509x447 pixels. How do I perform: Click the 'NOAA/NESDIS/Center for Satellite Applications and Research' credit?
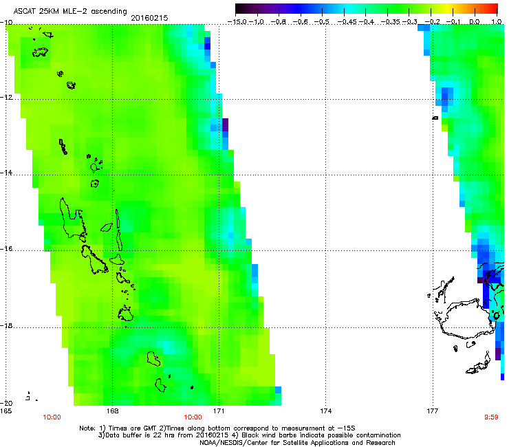(297, 443)
